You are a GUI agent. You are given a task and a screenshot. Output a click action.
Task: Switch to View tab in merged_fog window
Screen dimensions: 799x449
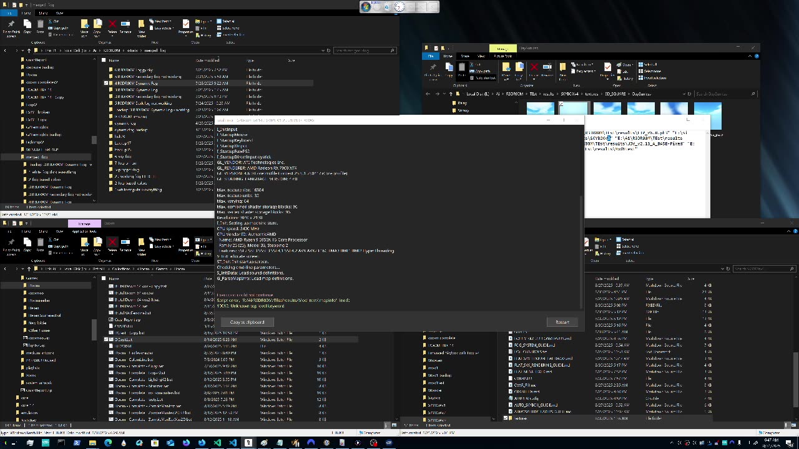(59, 13)
